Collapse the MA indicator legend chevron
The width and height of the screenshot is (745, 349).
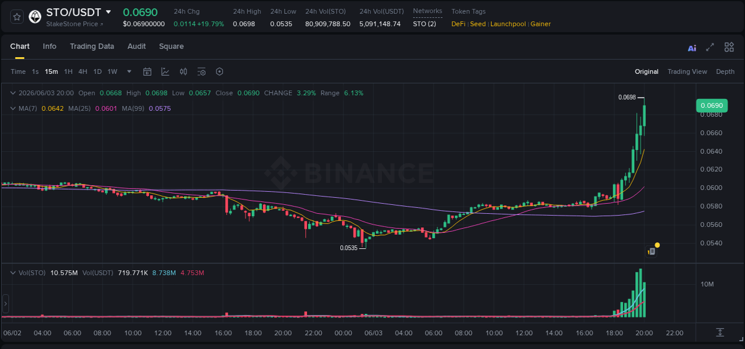[13, 108]
